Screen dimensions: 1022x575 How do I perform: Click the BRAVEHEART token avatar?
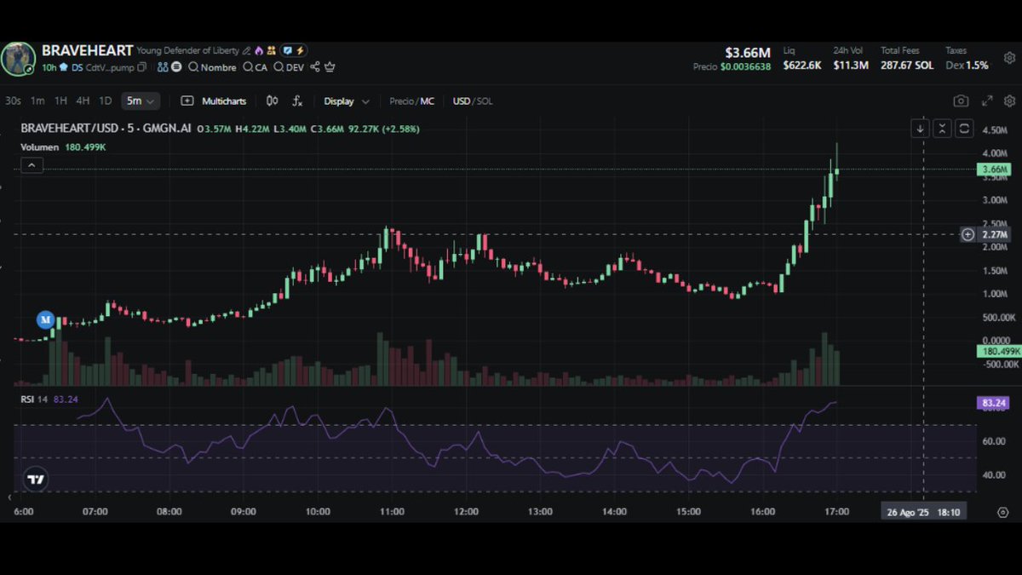18,59
